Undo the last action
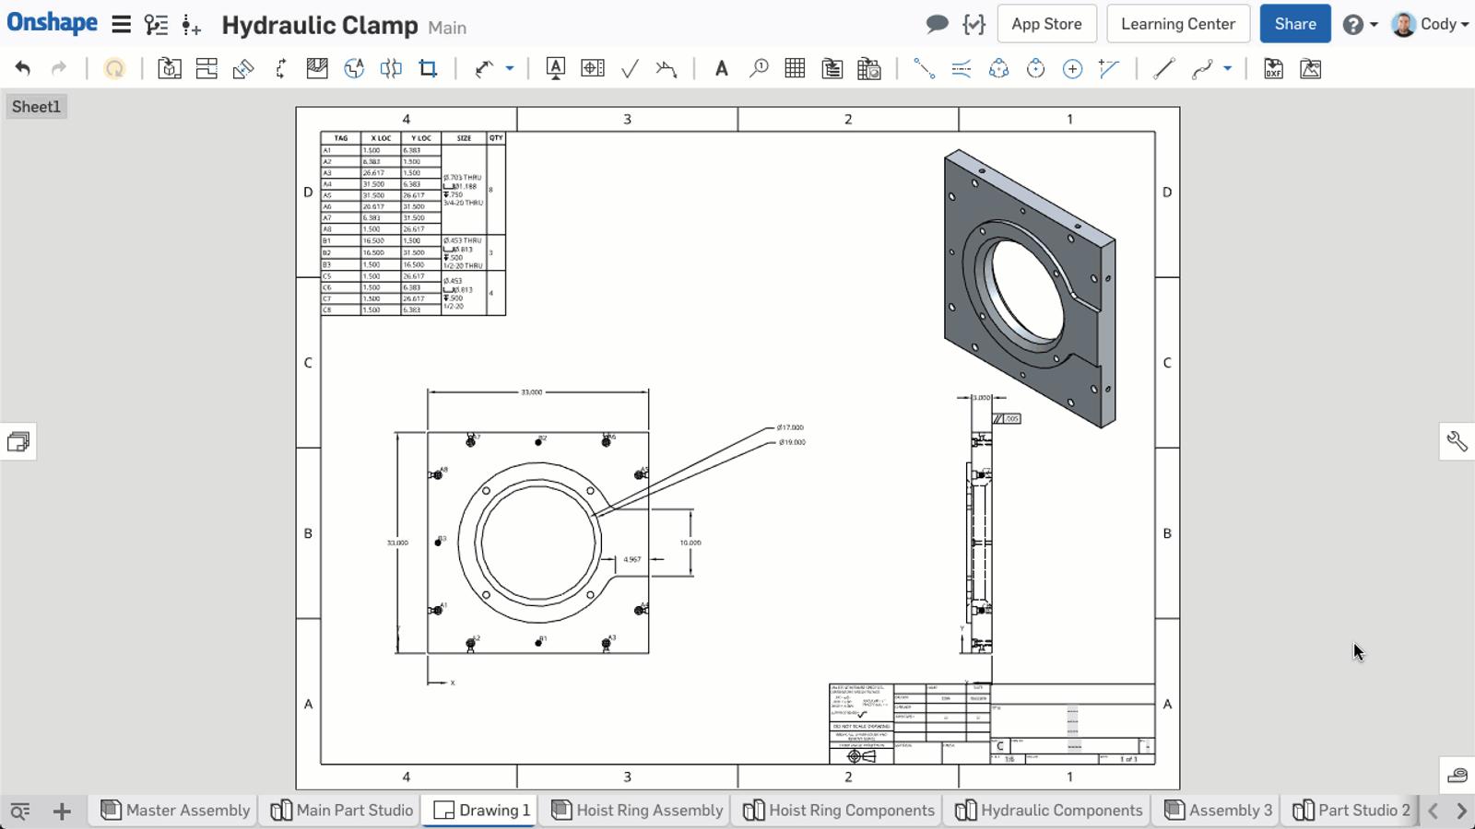 [x=23, y=67]
